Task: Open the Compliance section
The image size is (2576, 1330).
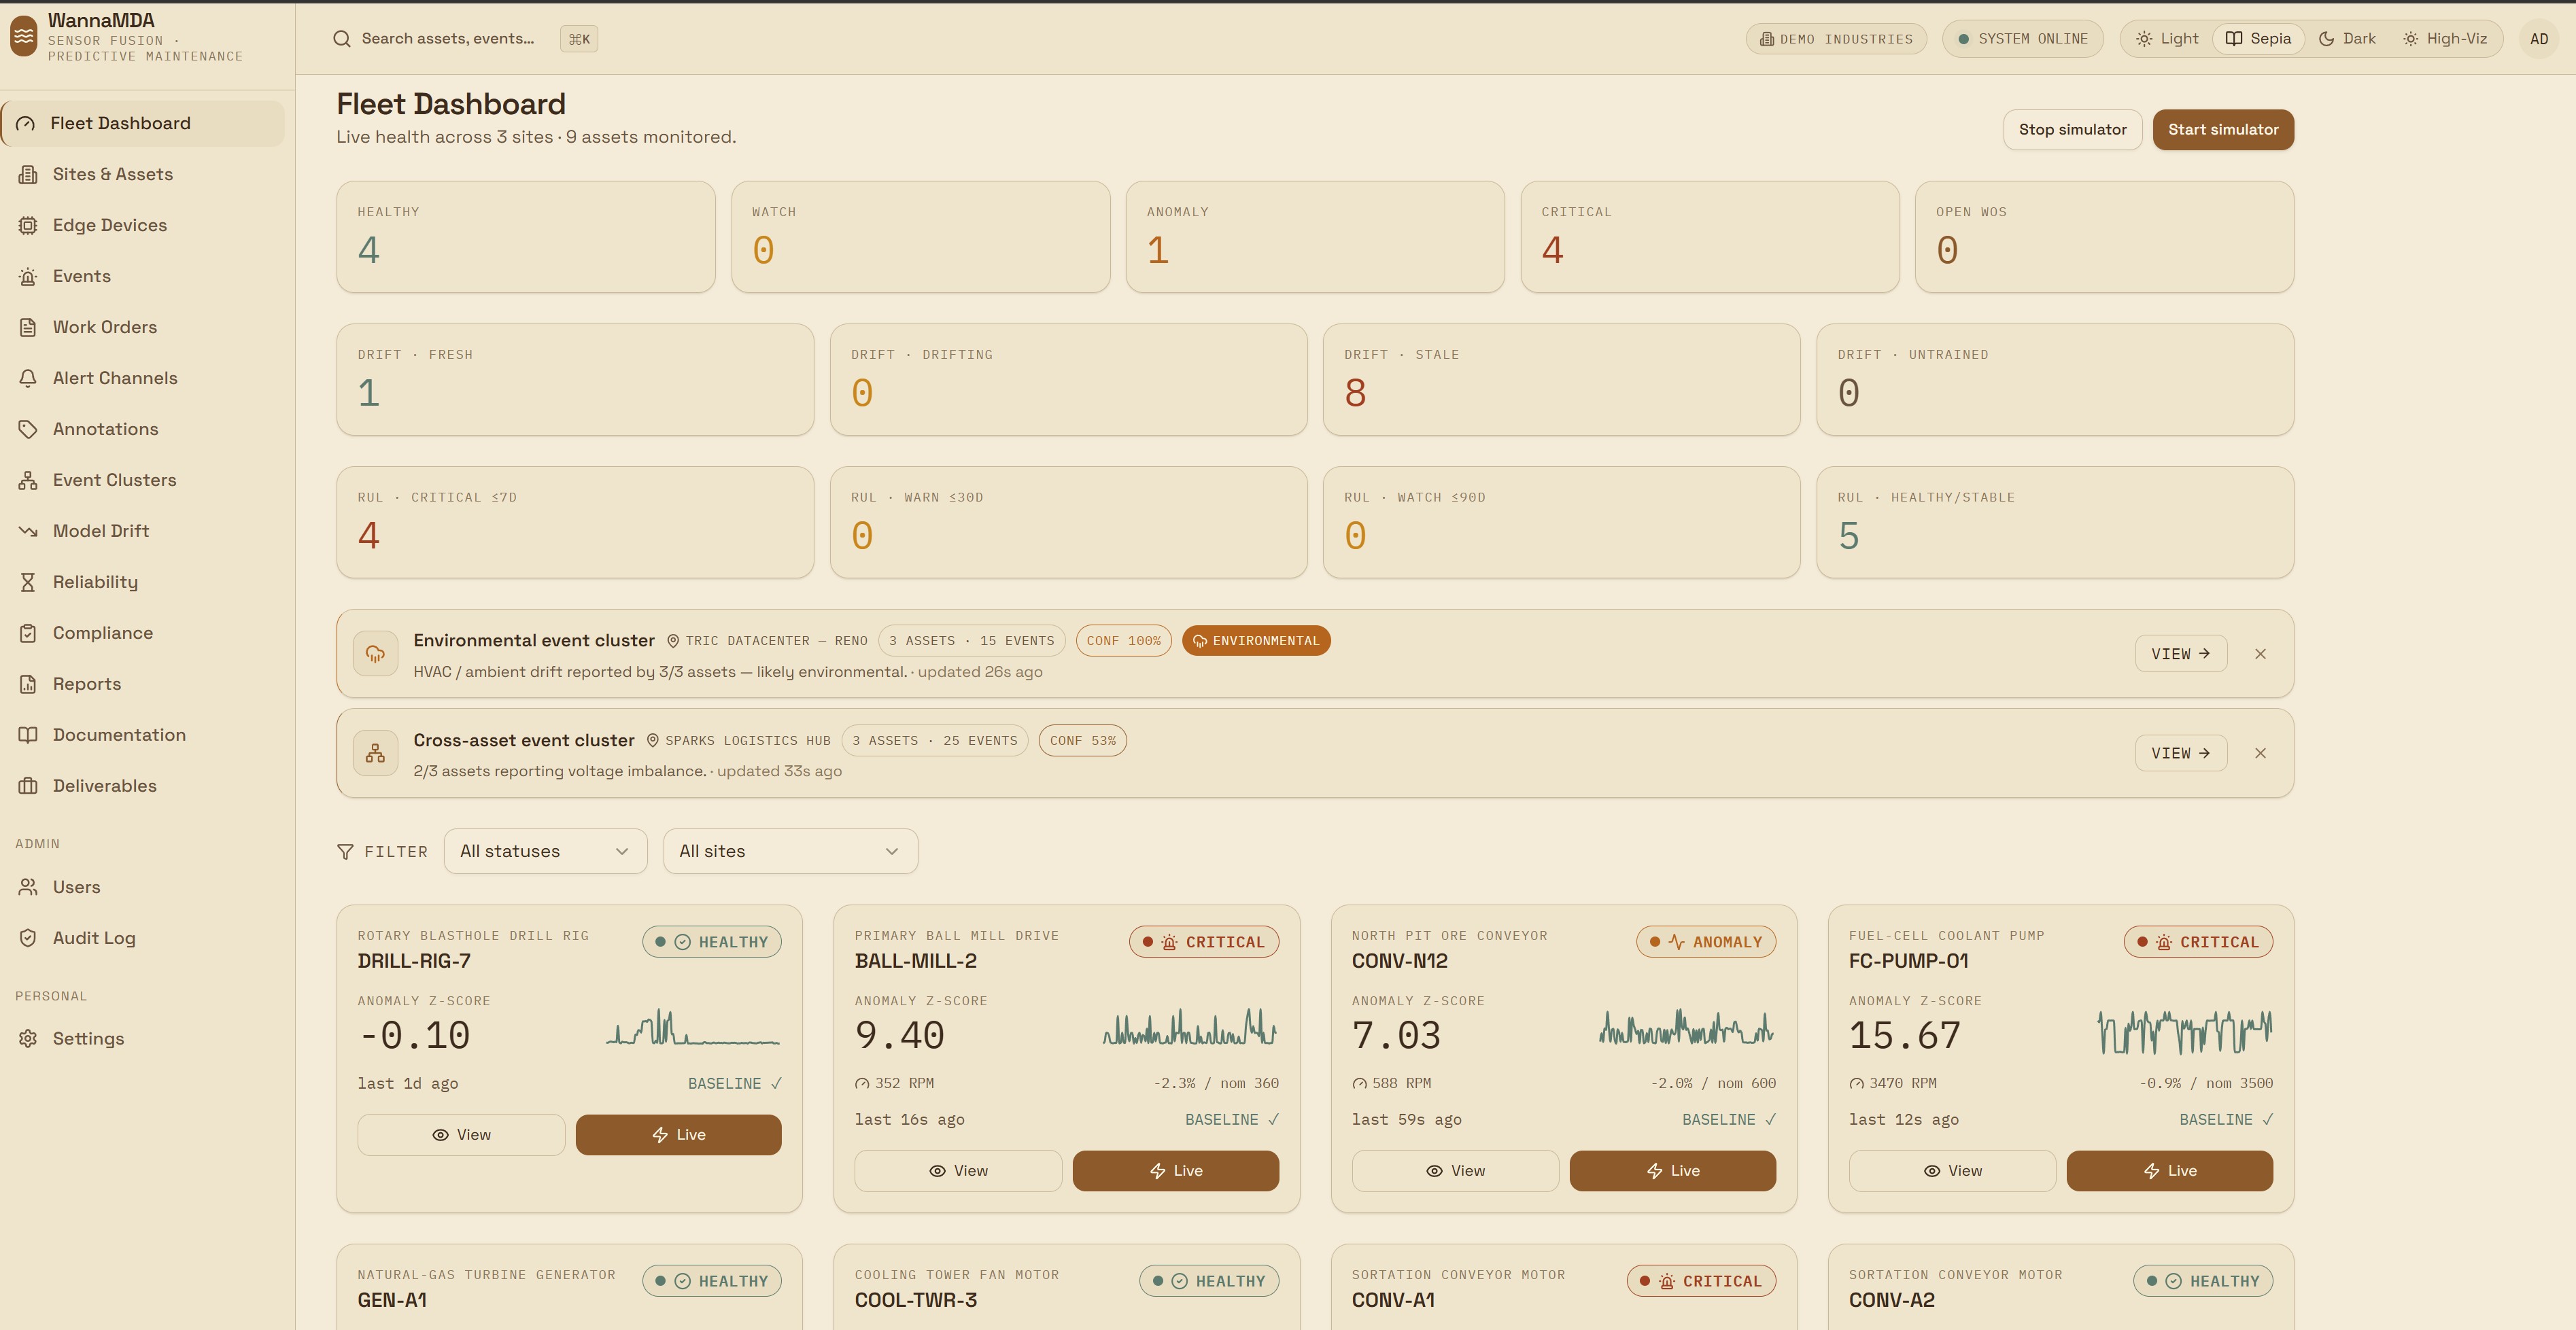Action: pyautogui.click(x=143, y=633)
